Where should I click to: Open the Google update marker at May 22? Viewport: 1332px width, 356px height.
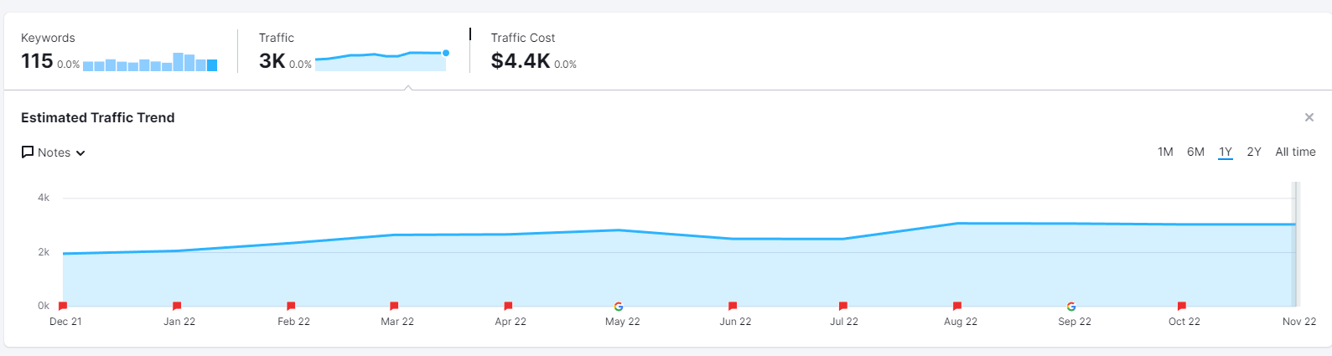[x=619, y=307]
